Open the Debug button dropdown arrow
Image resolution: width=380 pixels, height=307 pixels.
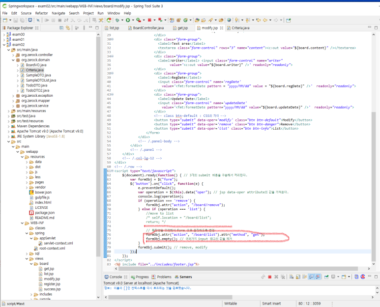[x=122, y=20]
